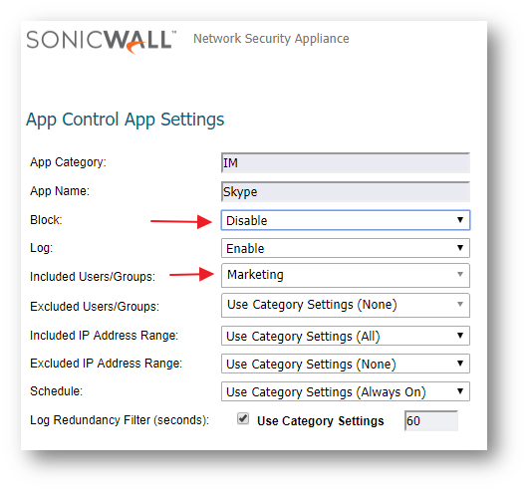The width and height of the screenshot is (529, 492).
Task: Open Excluded Users/Groups dropdown
Action: [x=346, y=305]
